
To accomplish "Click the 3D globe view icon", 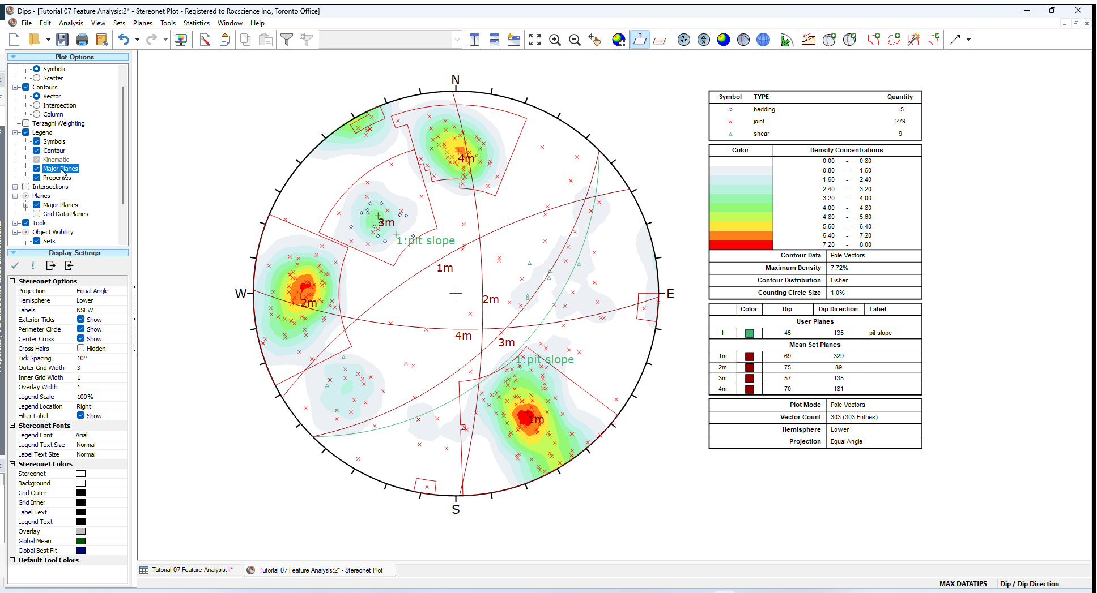I will [x=763, y=40].
